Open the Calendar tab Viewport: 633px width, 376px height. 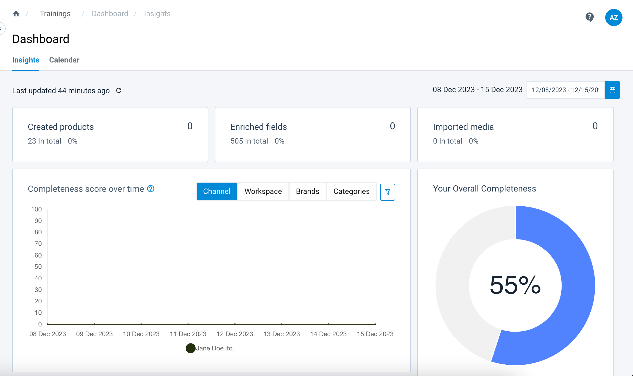64,60
